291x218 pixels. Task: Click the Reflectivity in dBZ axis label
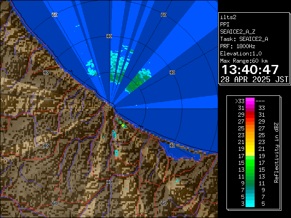[276, 153]
